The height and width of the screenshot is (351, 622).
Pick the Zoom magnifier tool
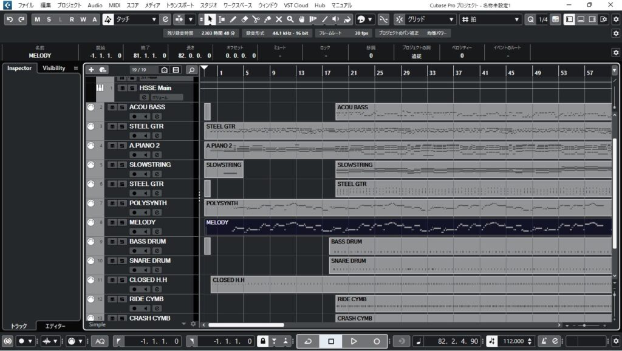pyautogui.click(x=290, y=19)
